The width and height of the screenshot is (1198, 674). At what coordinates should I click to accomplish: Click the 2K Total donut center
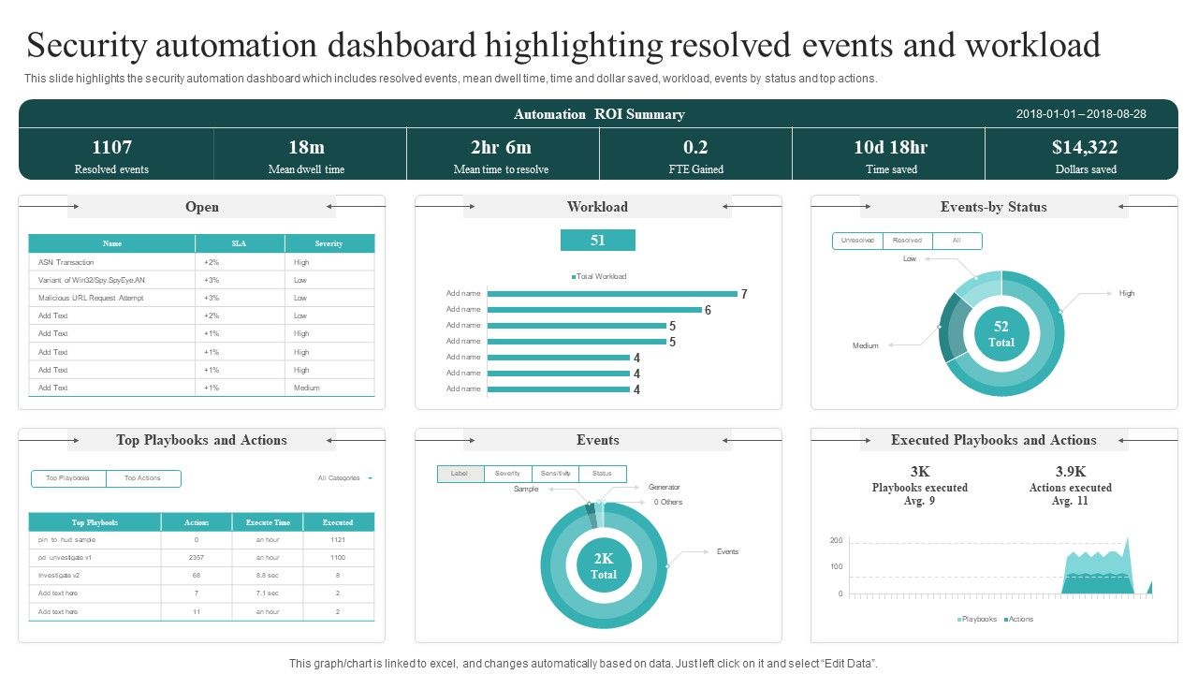point(604,566)
